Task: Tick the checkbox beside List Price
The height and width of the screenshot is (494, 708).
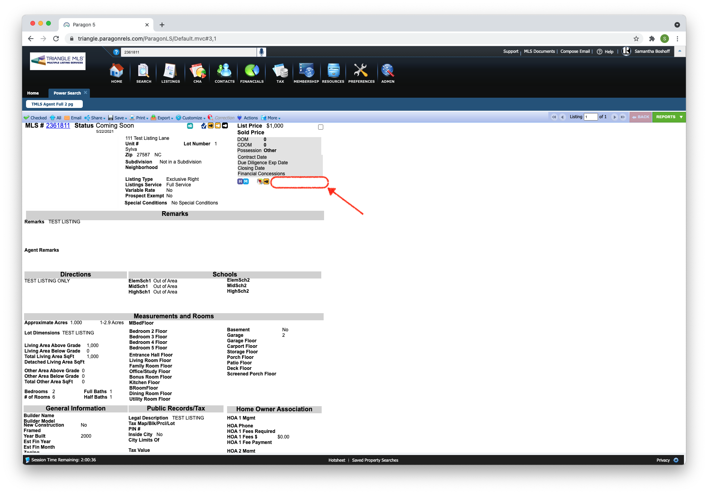Action: 320,127
